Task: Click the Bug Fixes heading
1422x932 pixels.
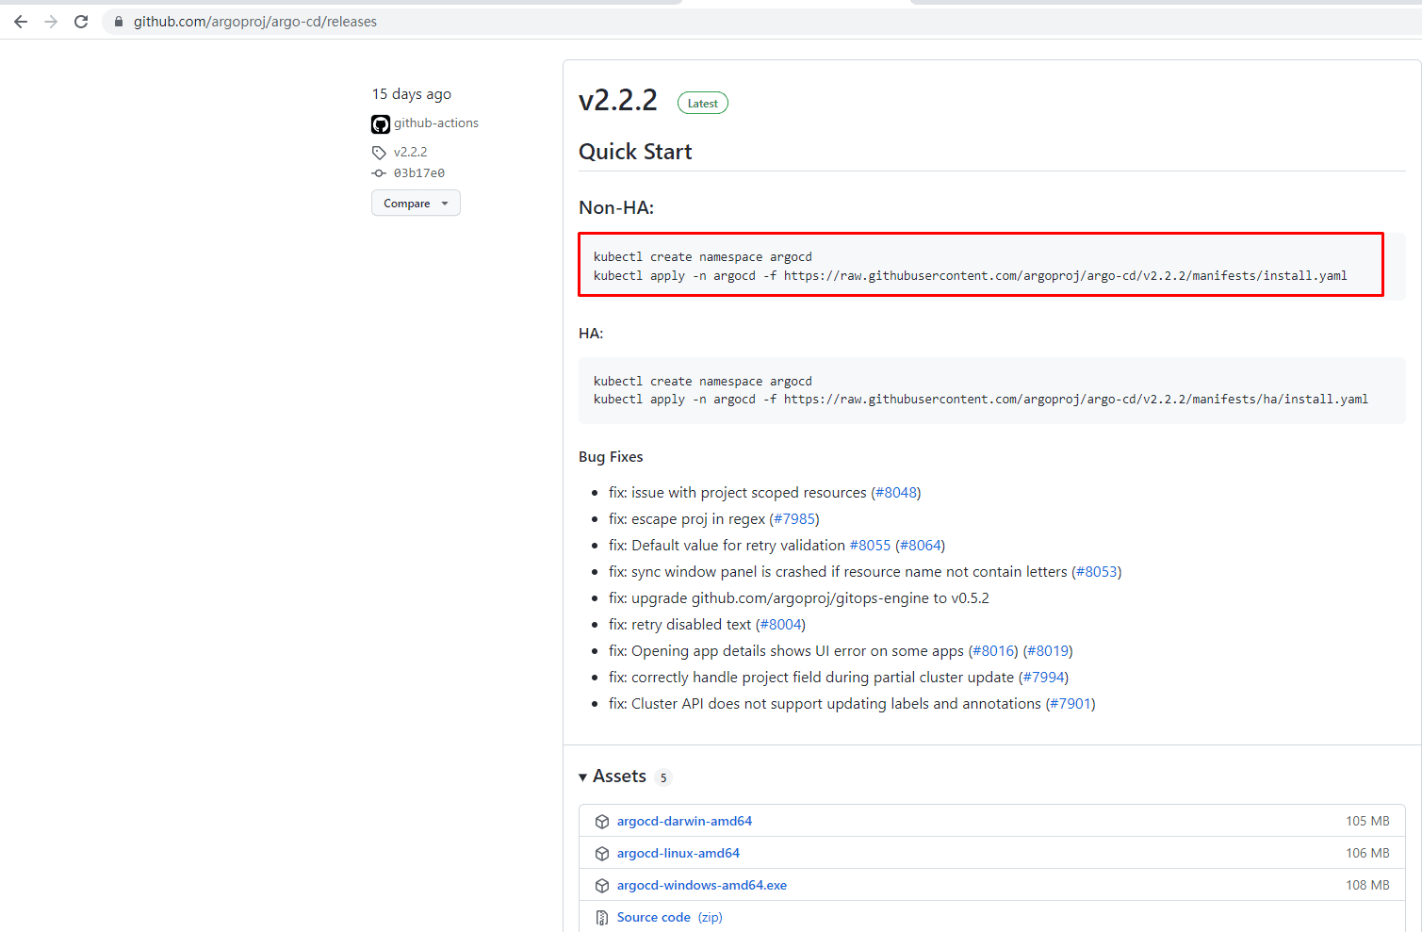Action: 611,457
